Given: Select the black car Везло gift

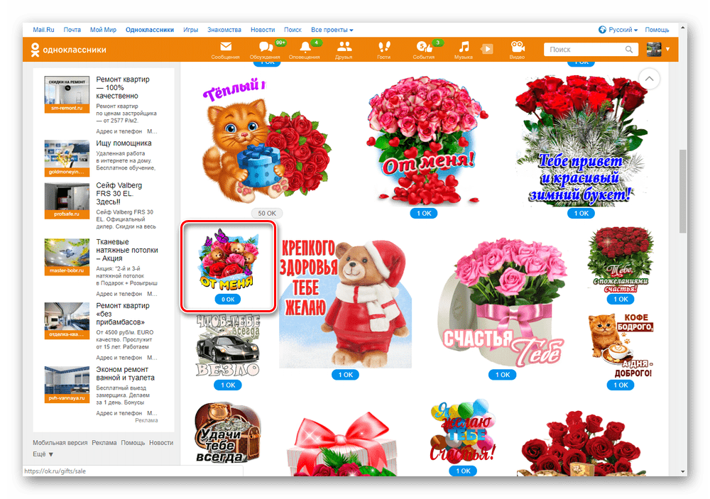Looking at the screenshot, I should (x=228, y=346).
